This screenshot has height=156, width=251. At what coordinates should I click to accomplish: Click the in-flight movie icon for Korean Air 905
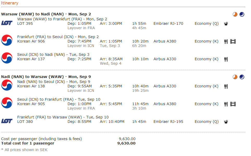[233, 104]
